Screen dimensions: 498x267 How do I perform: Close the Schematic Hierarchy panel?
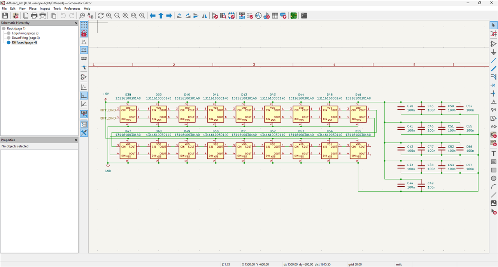point(76,23)
